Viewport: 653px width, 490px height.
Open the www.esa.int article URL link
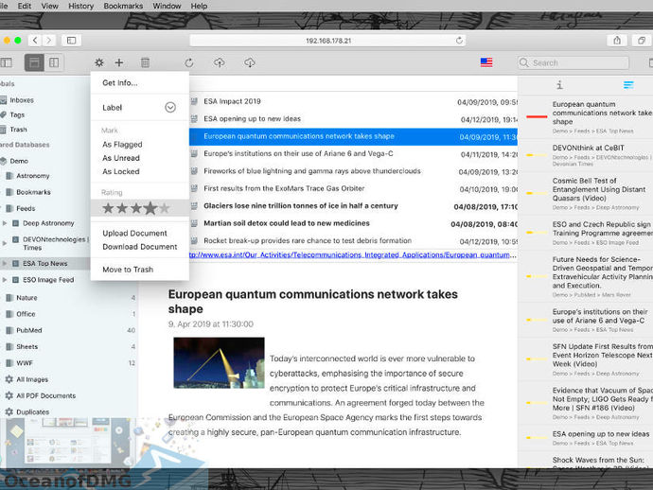pos(353,254)
